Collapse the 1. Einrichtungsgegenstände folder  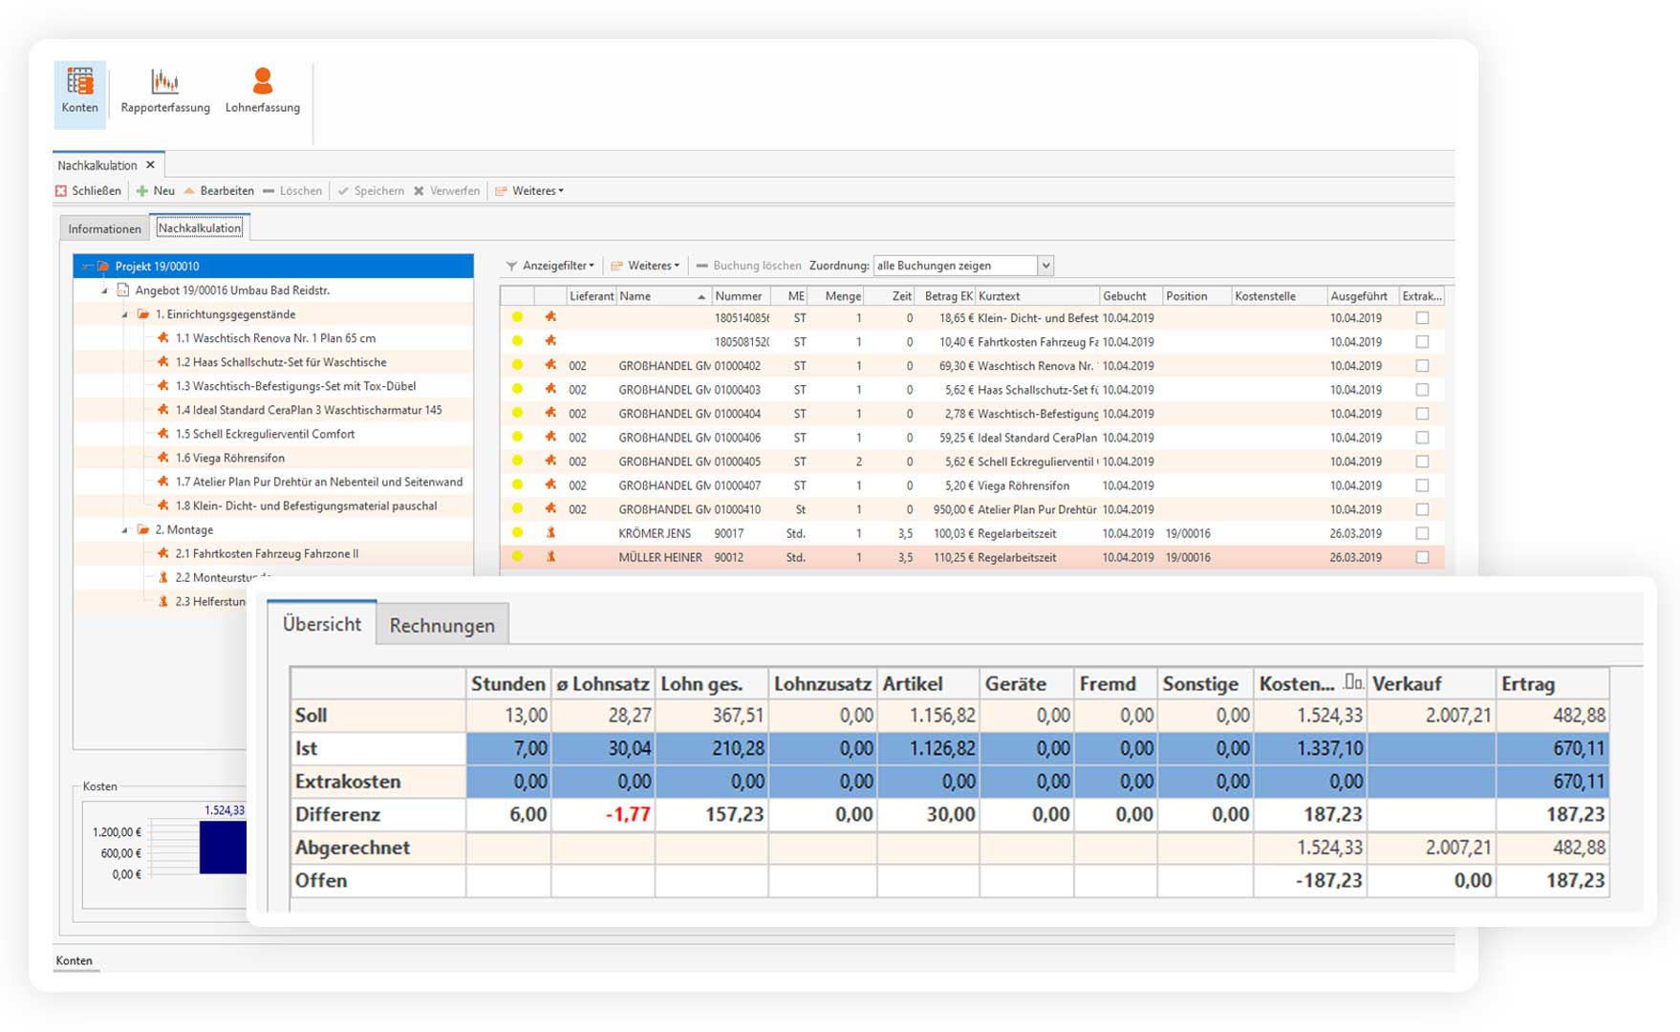point(125,314)
